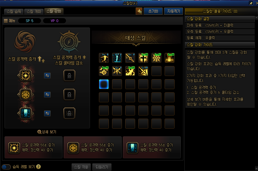The image size is (258, 171).
Task: Select the Lv.21 crossed swords skill icon
Action: pos(143,71)
